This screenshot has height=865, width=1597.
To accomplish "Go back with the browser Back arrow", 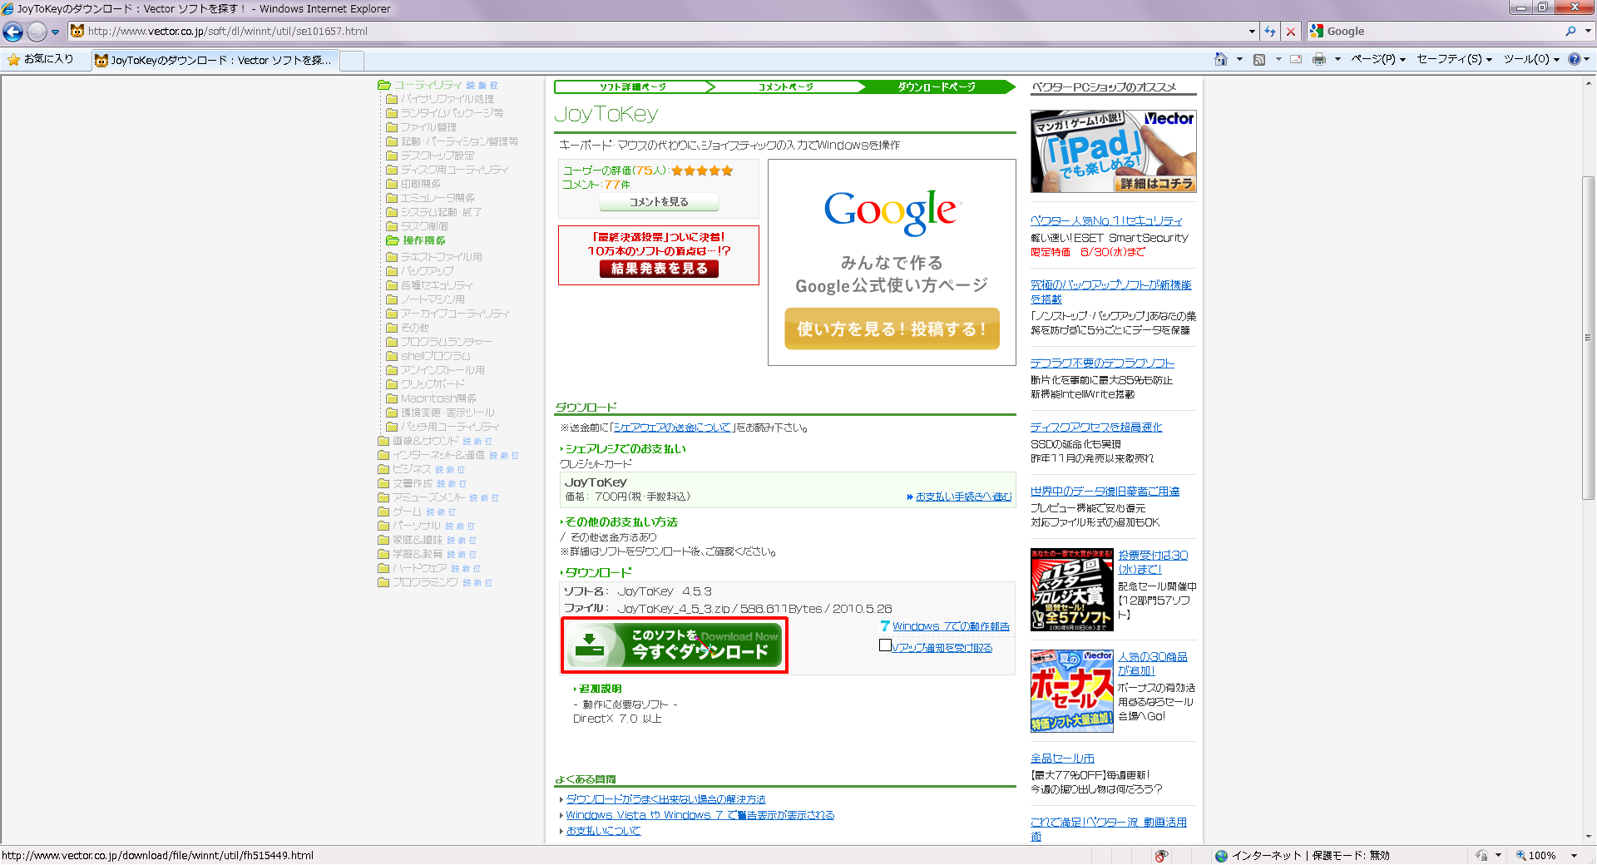I will coord(12,32).
